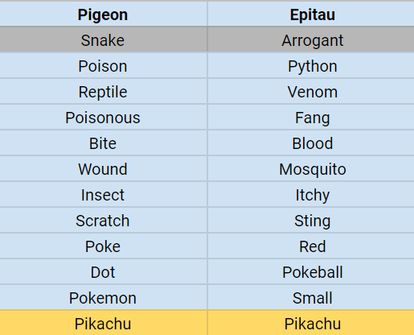Select the Scratch cell
This screenshot has height=335, width=414.
pos(103,221)
